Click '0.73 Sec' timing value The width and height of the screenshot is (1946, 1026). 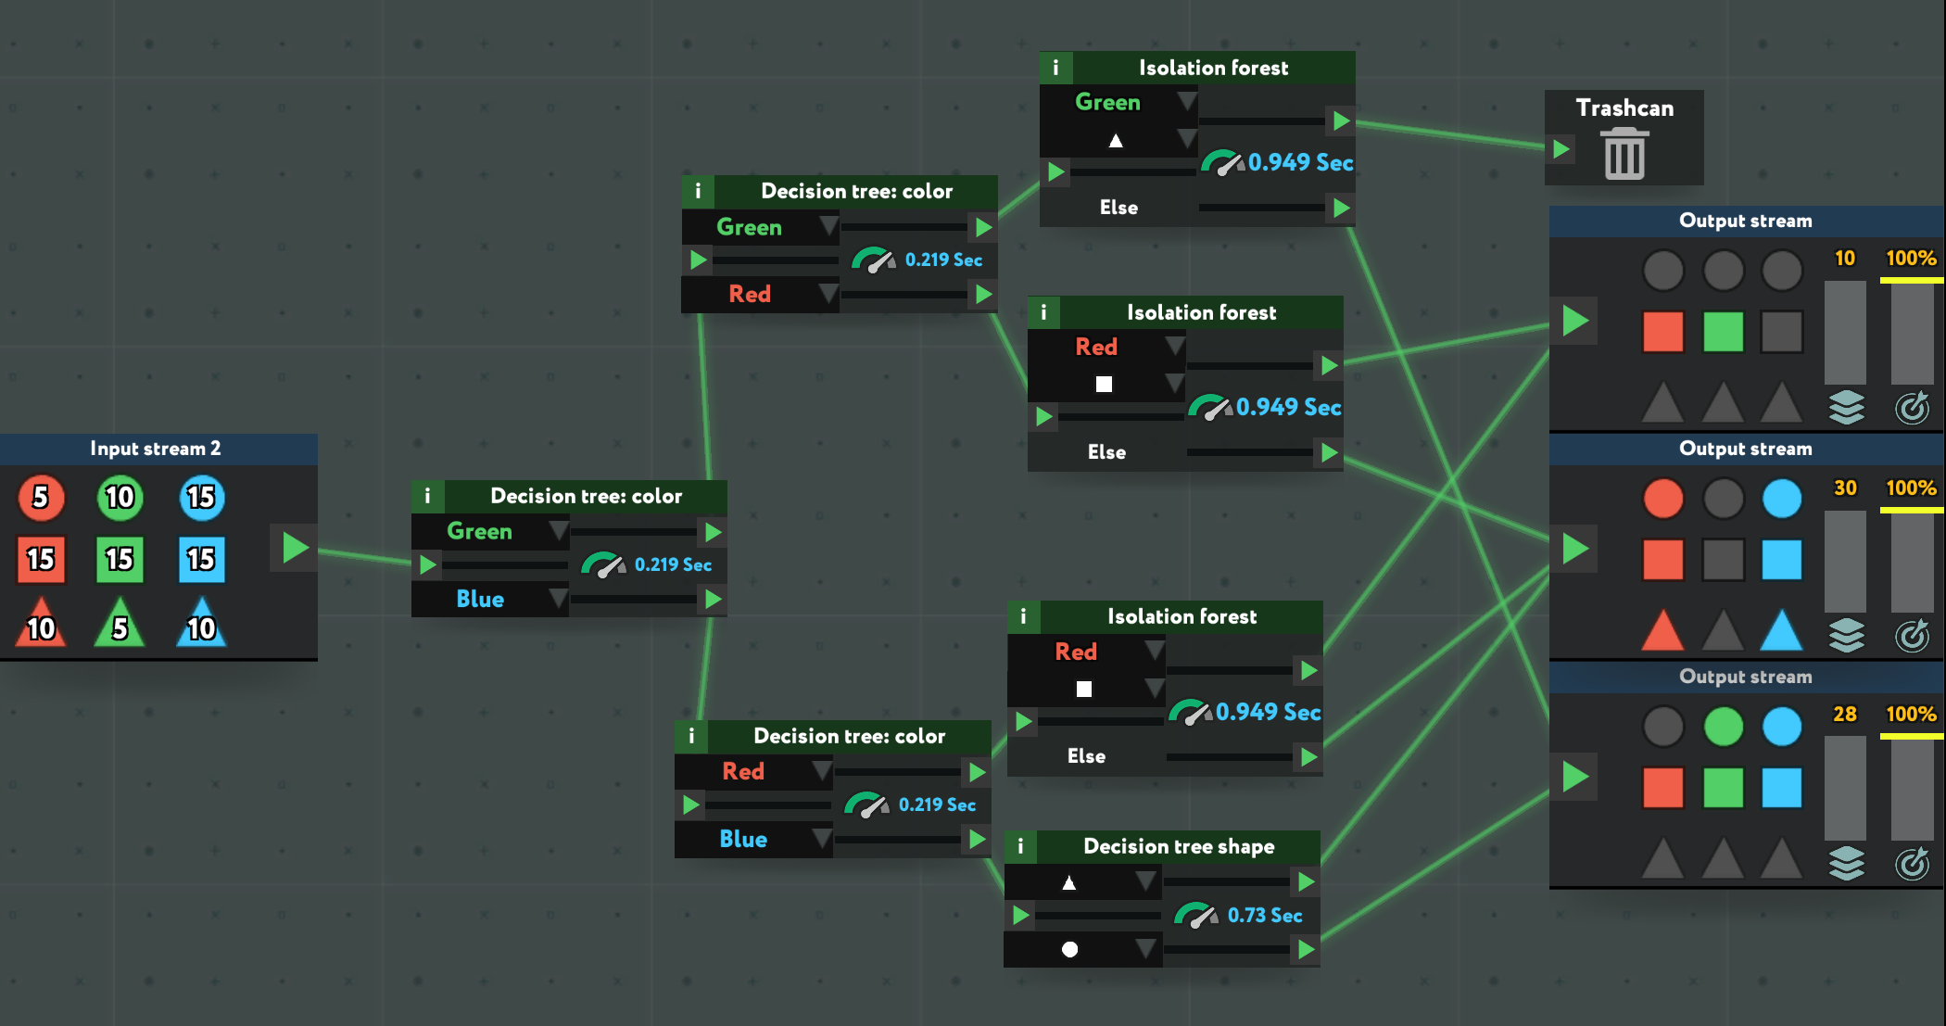1265,916
